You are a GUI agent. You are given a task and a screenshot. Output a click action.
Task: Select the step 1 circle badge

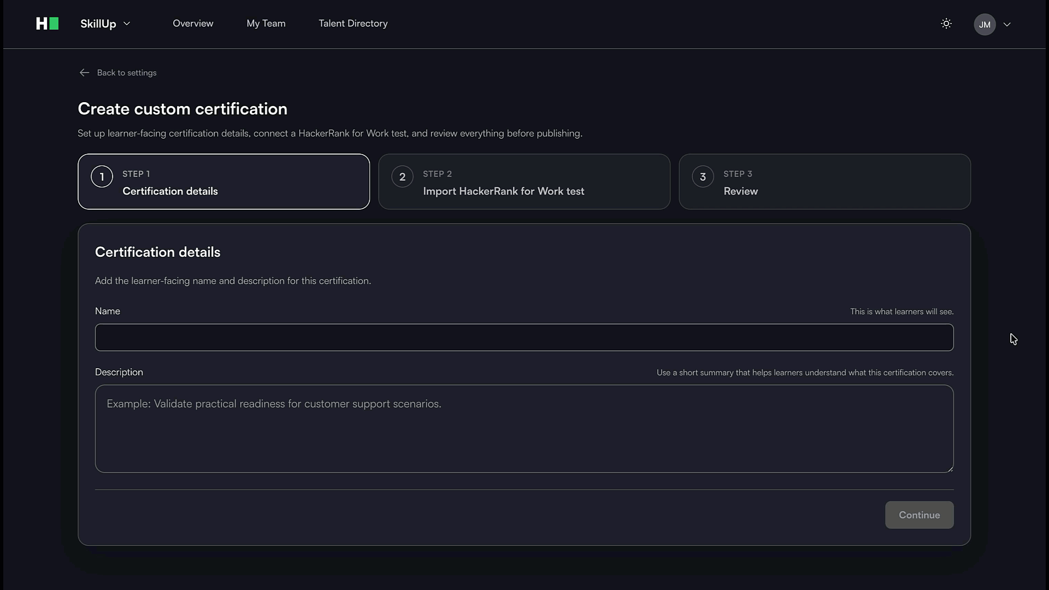102,176
